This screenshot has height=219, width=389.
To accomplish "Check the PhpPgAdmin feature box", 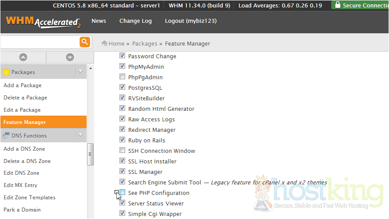I will coord(123,77).
